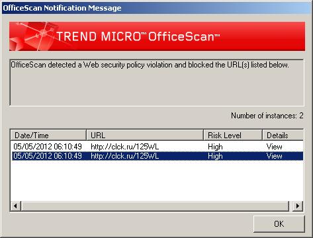
Task: Click the right scroll arrow of list
Action: point(298,206)
